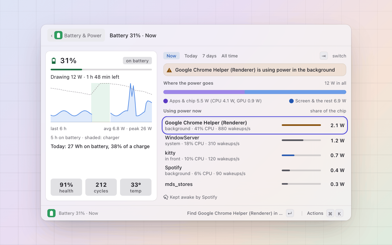Click the switch label next to the tab icon
This screenshot has width=392, height=245.
coord(339,56)
